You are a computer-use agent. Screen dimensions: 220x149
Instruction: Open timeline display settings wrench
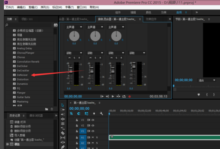click(101, 114)
